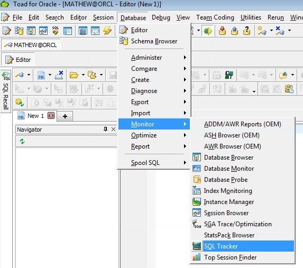Expand the Administer submenu
This screenshot has height=268, width=303.
pyautogui.click(x=154, y=58)
